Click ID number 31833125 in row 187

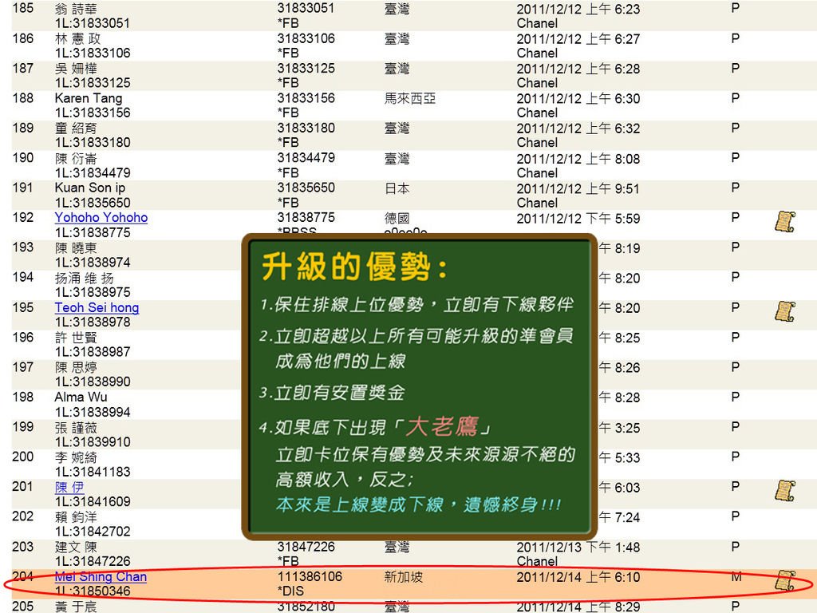pyautogui.click(x=306, y=69)
